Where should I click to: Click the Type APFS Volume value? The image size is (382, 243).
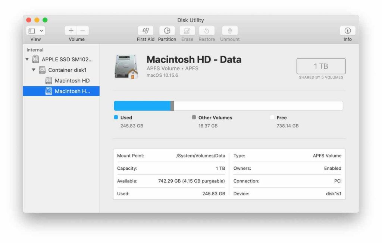point(327,156)
